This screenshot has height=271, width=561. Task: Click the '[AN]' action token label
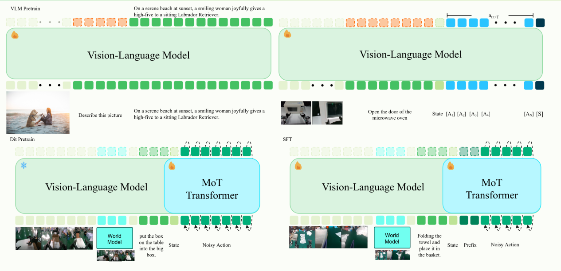click(x=529, y=114)
